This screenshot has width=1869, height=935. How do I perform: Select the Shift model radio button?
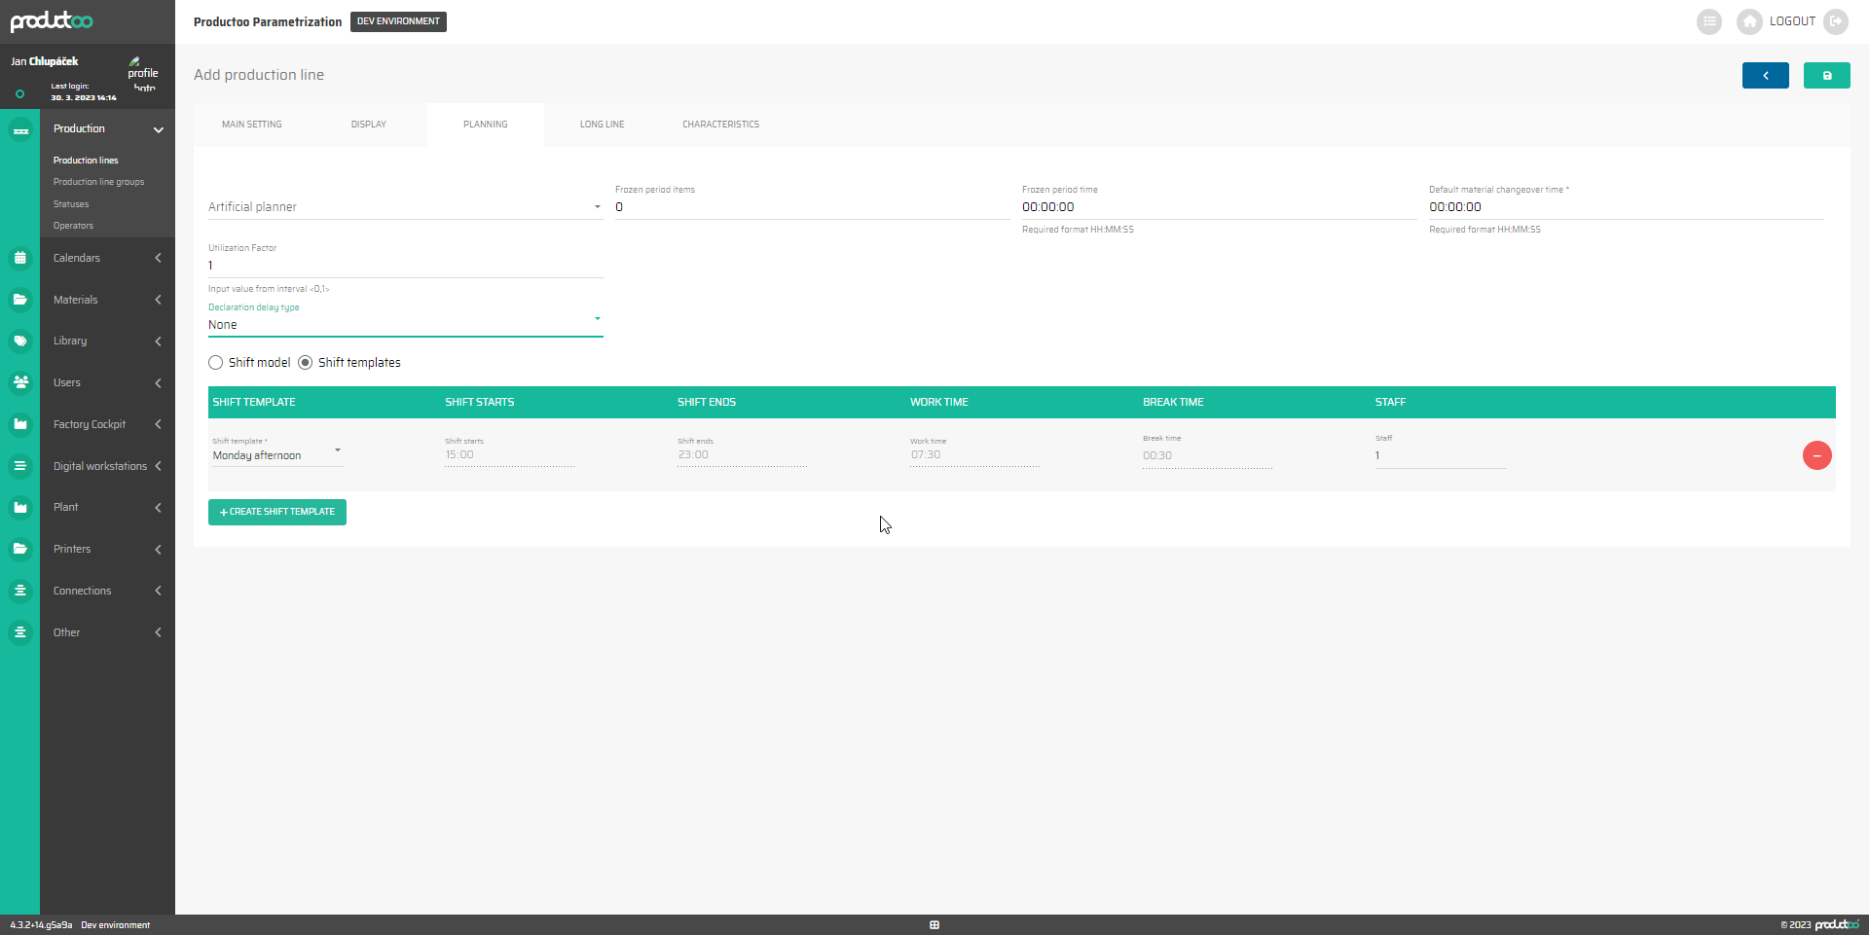[x=216, y=363]
